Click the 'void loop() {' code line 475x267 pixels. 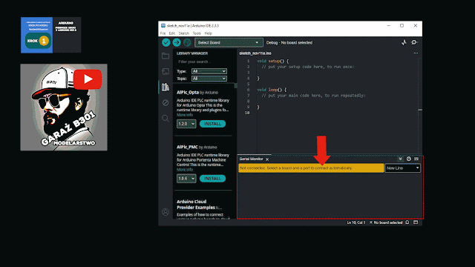(272, 90)
